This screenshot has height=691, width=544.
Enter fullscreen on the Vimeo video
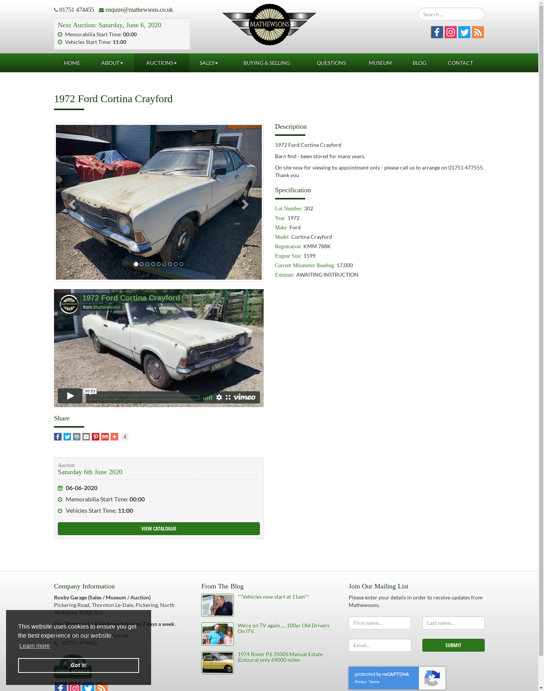pos(228,397)
